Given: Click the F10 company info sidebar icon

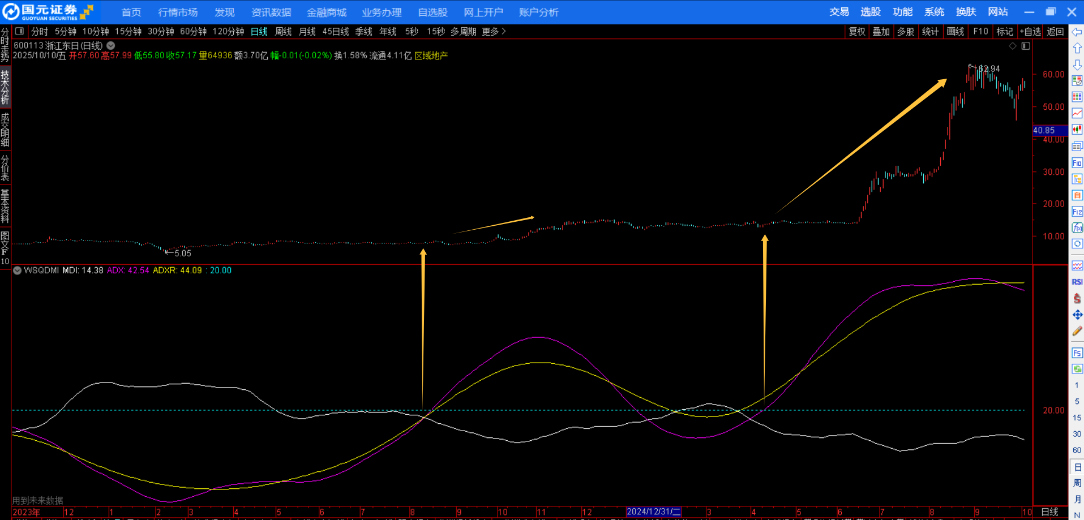Looking at the screenshot, I should (1077, 163).
